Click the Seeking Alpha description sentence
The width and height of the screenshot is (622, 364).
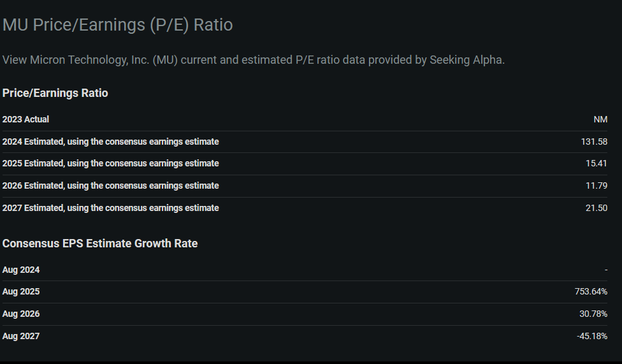click(254, 60)
